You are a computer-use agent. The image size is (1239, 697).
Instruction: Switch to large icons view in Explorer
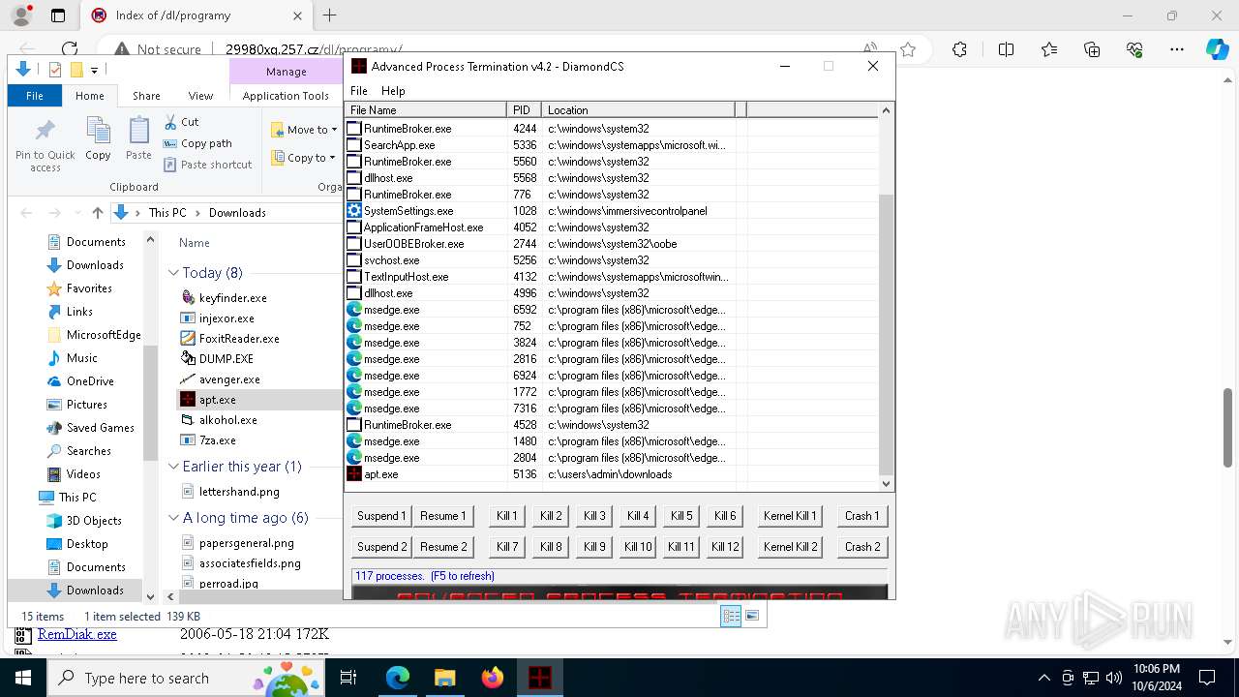[x=752, y=616]
